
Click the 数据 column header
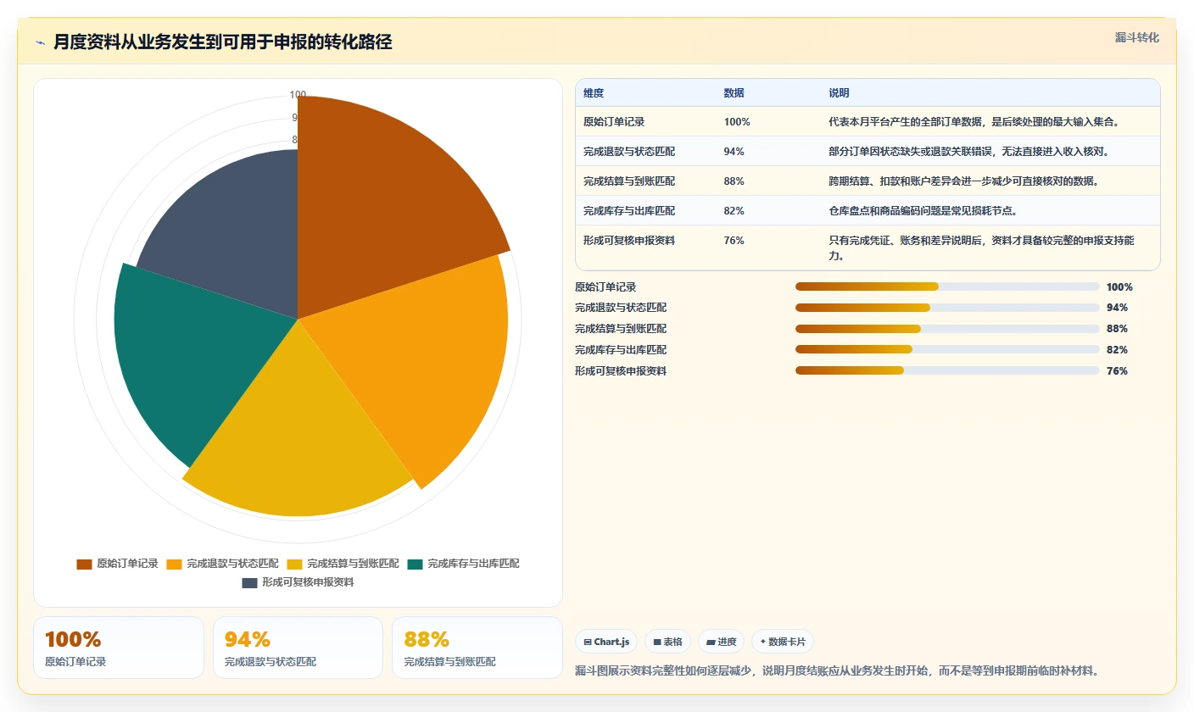pyautogui.click(x=734, y=93)
